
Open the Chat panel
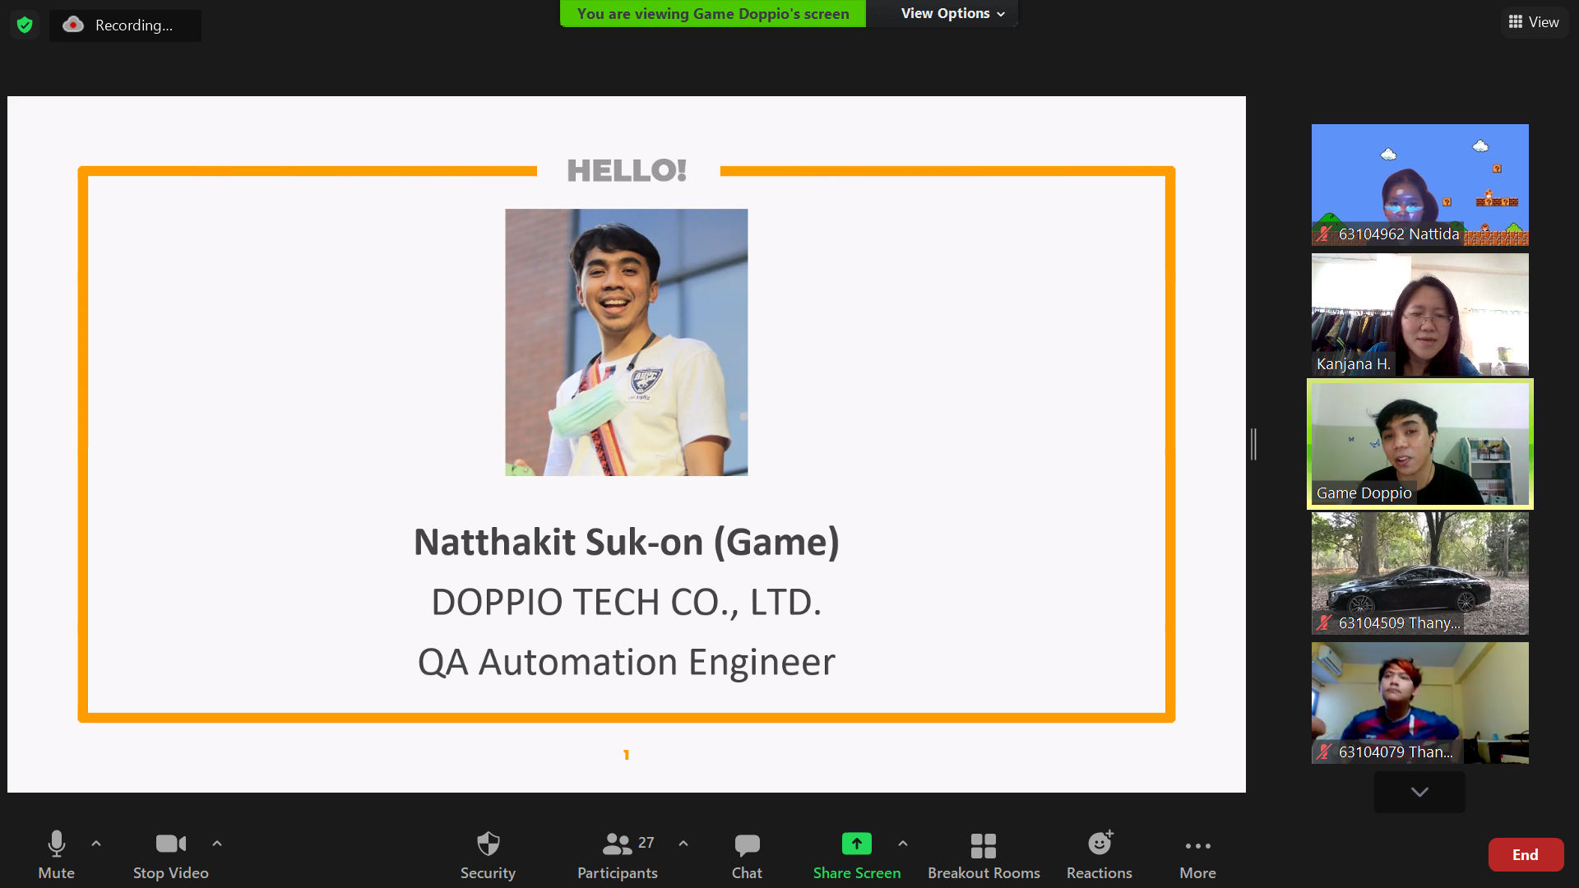pos(747,855)
